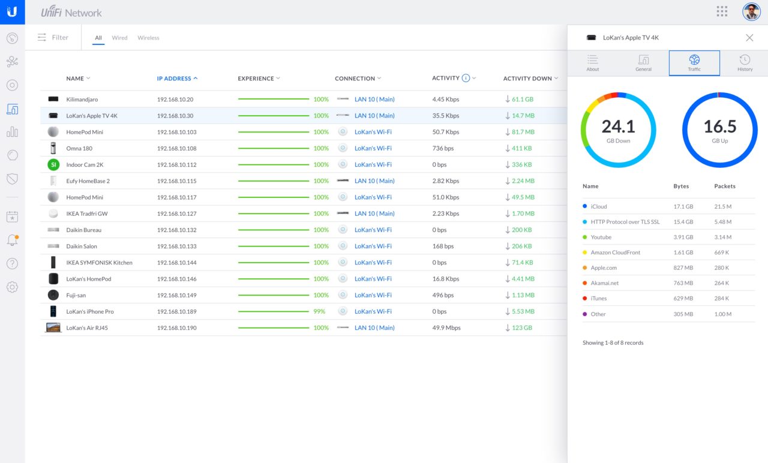Open the Map icon in sidebar
Image resolution: width=768 pixels, height=463 pixels.
pos(12,155)
